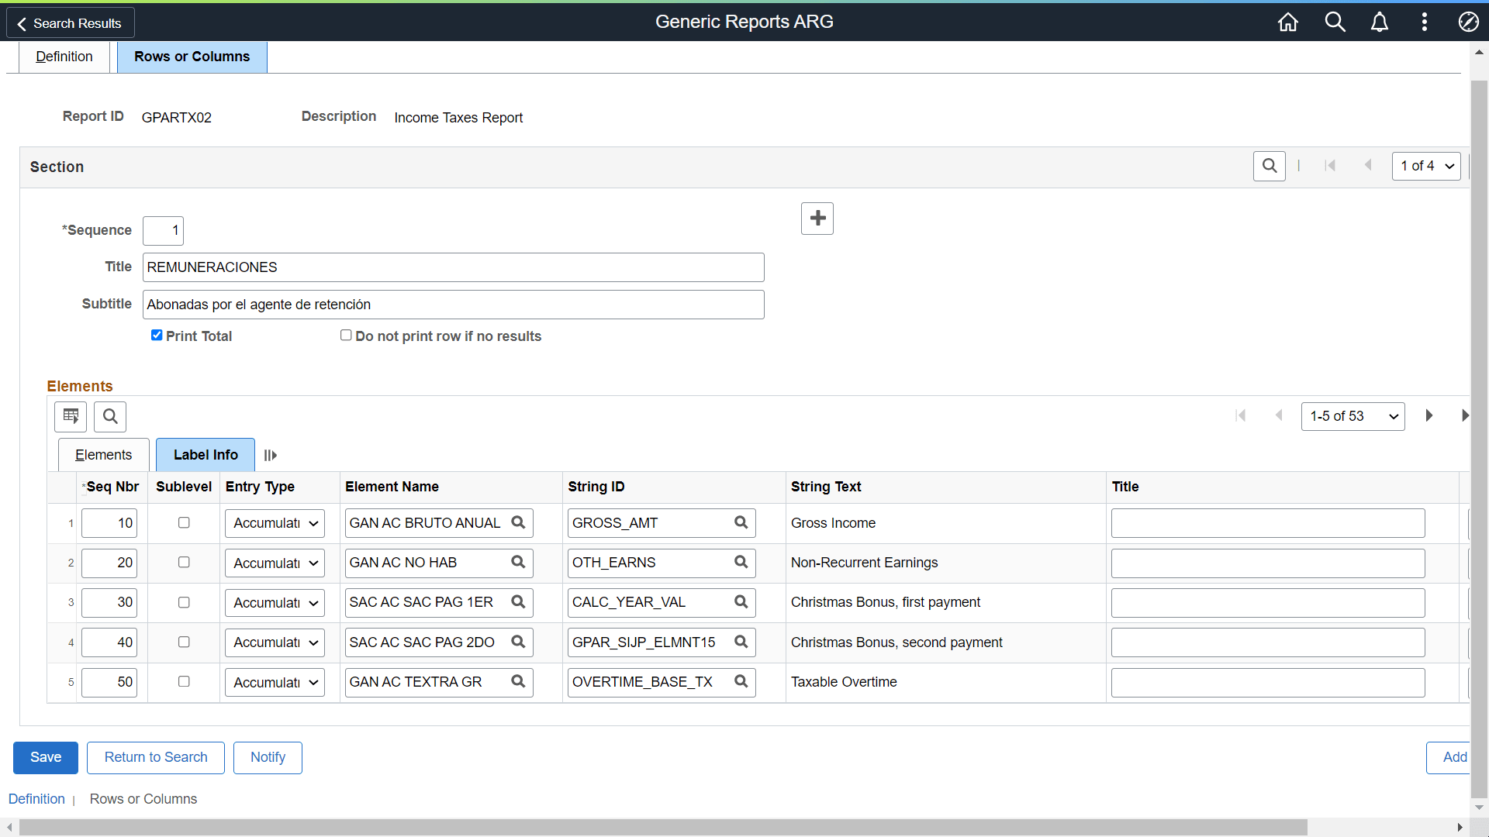Image resolution: width=1489 pixels, height=837 pixels.
Task: Switch to the Definition tab
Action: pos(64,57)
